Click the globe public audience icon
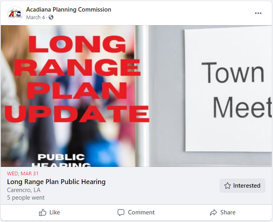The height and width of the screenshot is (222, 273). point(51,18)
